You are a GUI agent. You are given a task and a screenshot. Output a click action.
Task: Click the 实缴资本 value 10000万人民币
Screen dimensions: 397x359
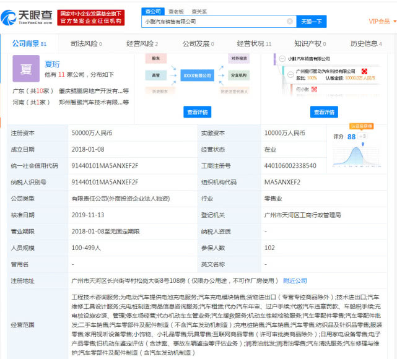(x=284, y=133)
